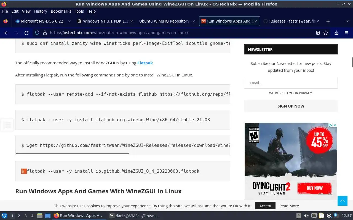This screenshot has height=220, width=353.
Task: Close the Dying Light 2 ad
Action: (335, 125)
